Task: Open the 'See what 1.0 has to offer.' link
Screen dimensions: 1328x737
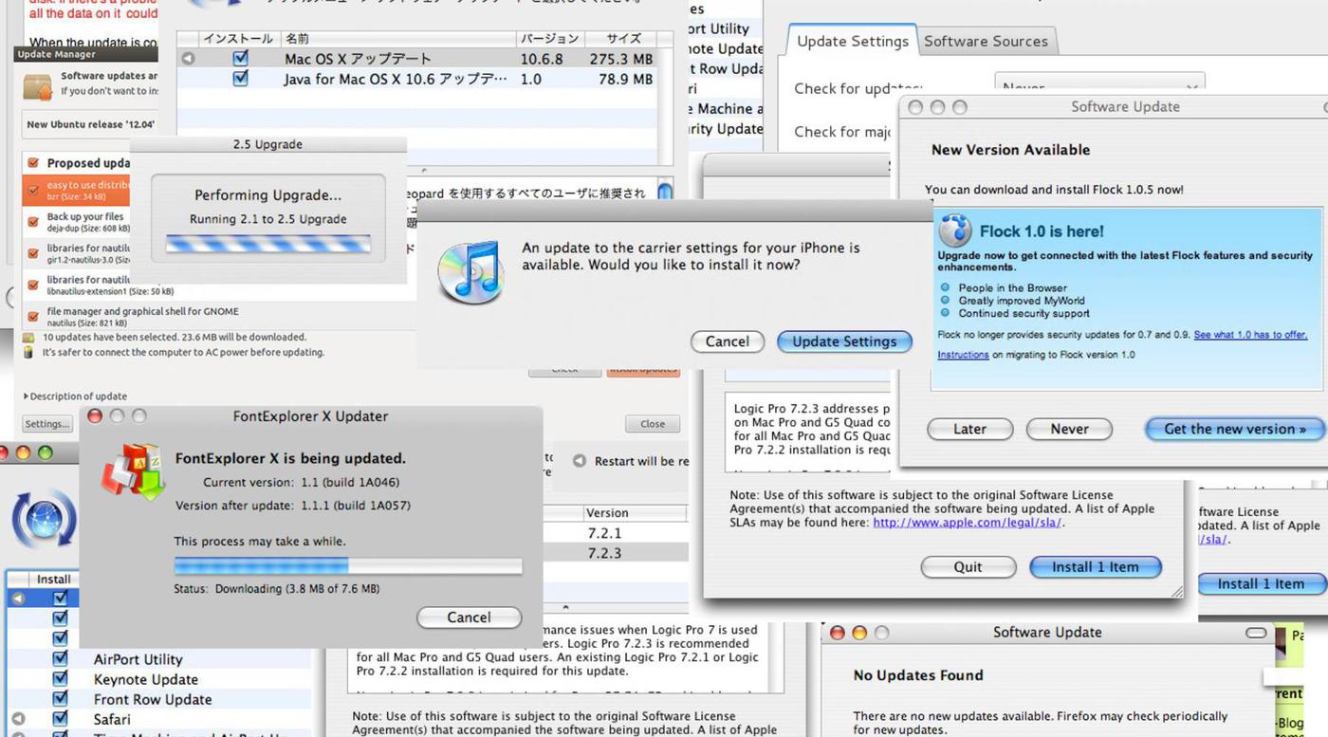Action: (1250, 335)
